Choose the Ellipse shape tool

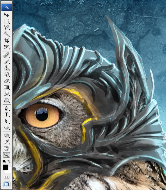tap(6, 127)
